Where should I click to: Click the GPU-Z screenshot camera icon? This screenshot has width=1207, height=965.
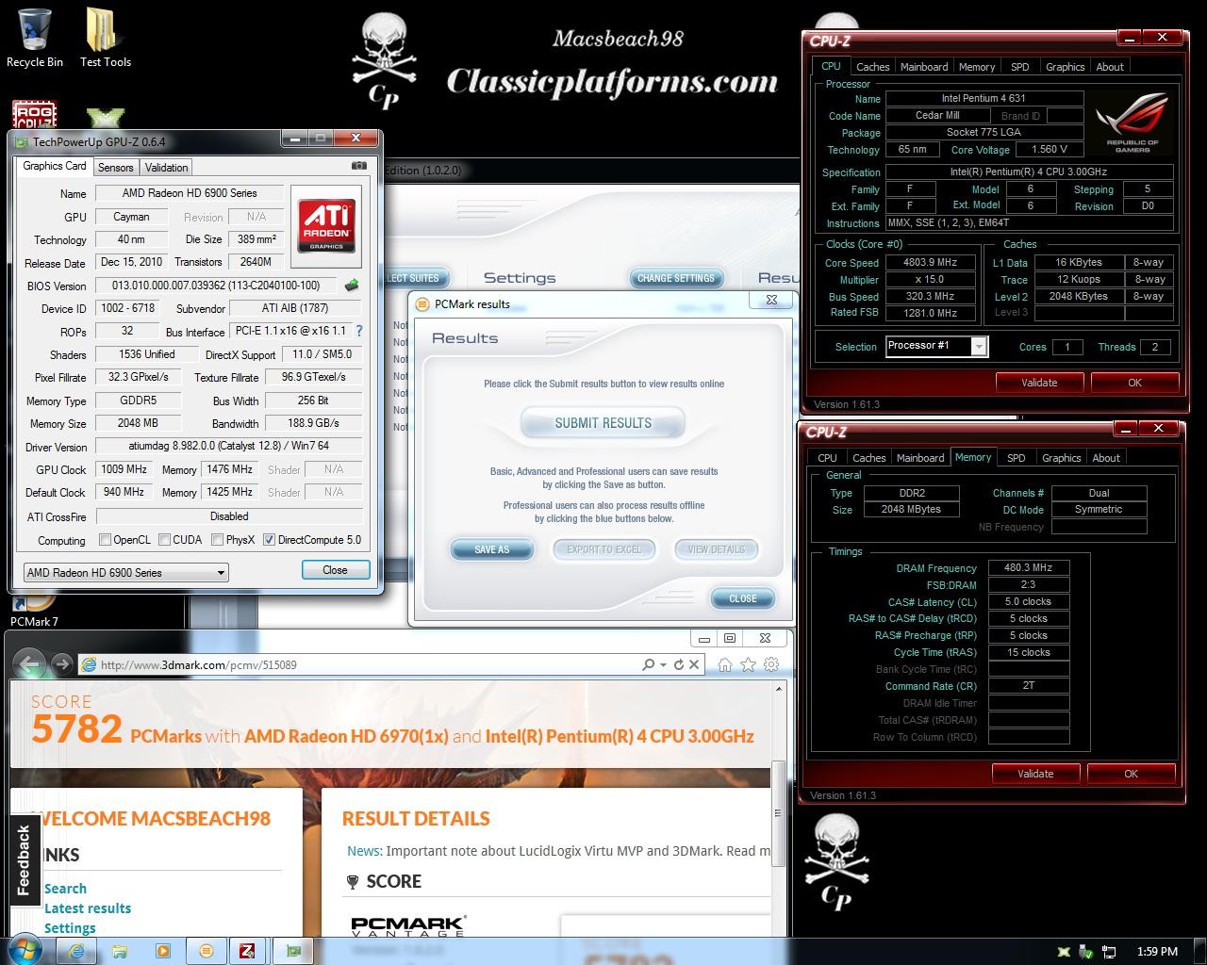[358, 166]
